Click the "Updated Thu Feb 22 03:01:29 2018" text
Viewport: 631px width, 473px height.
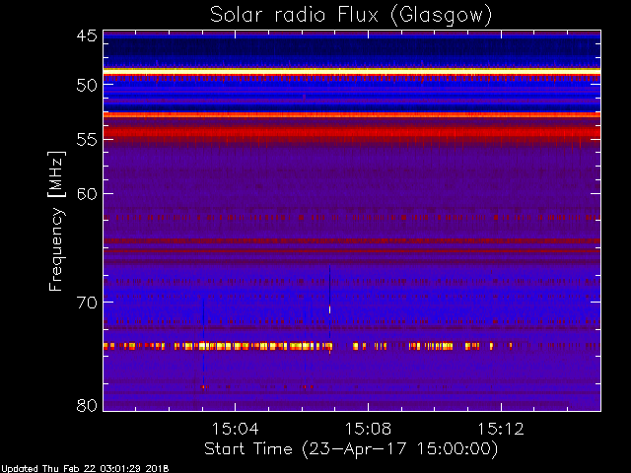tap(85, 469)
